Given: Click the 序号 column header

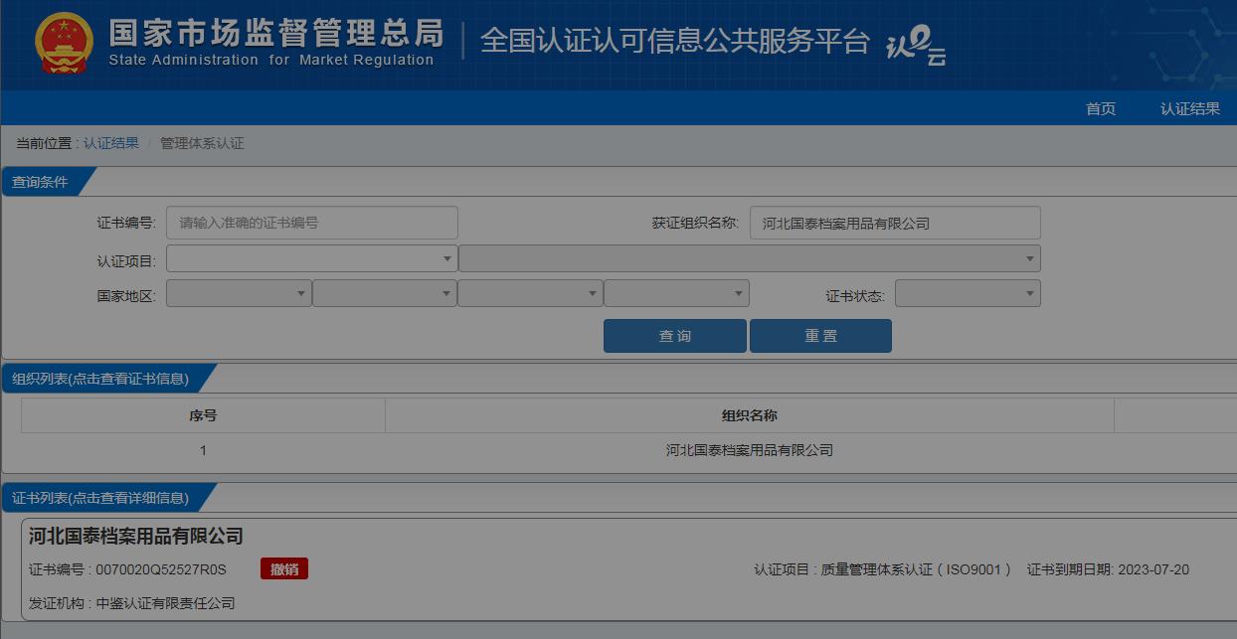Looking at the screenshot, I should coord(203,415).
